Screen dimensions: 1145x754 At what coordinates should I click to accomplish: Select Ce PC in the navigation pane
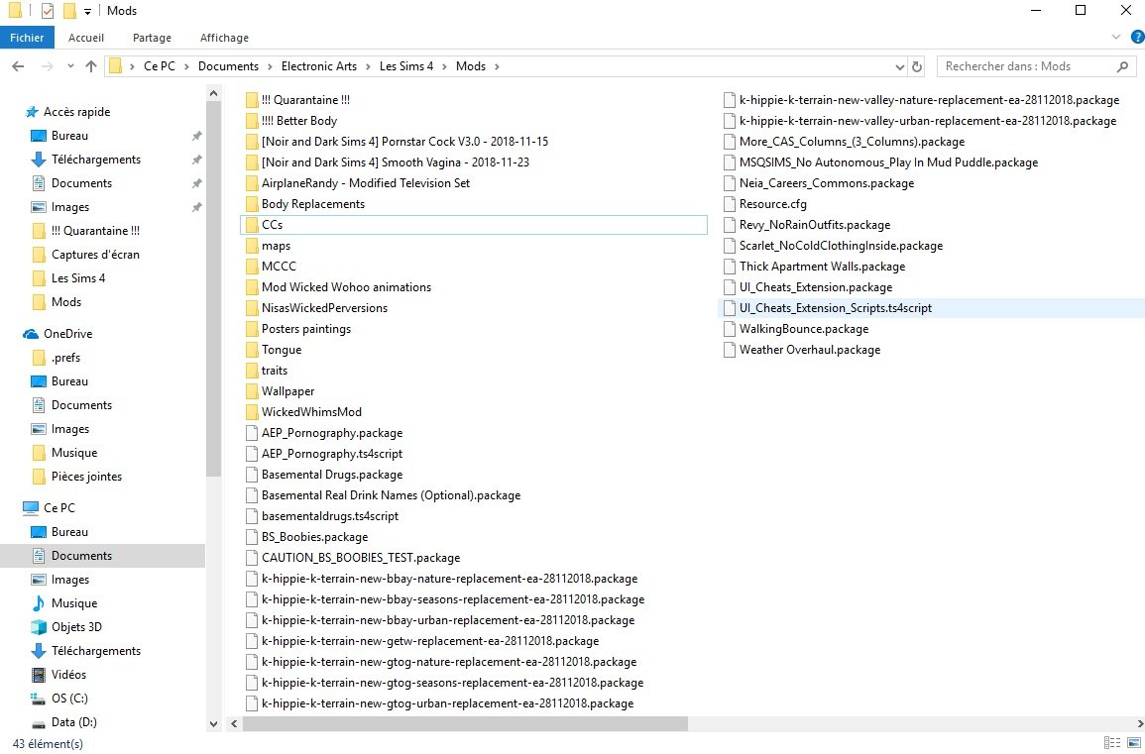point(59,508)
